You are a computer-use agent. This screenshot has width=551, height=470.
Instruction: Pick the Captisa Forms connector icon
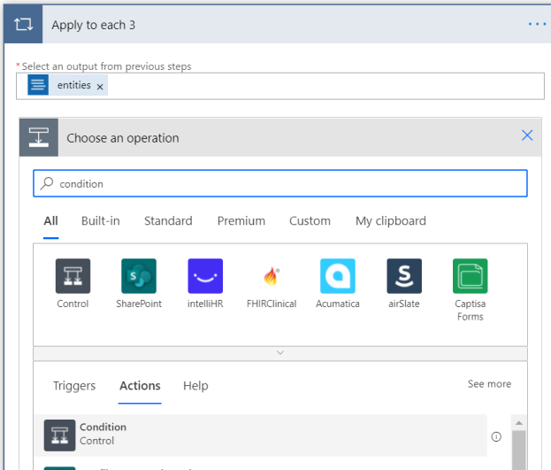pos(471,276)
